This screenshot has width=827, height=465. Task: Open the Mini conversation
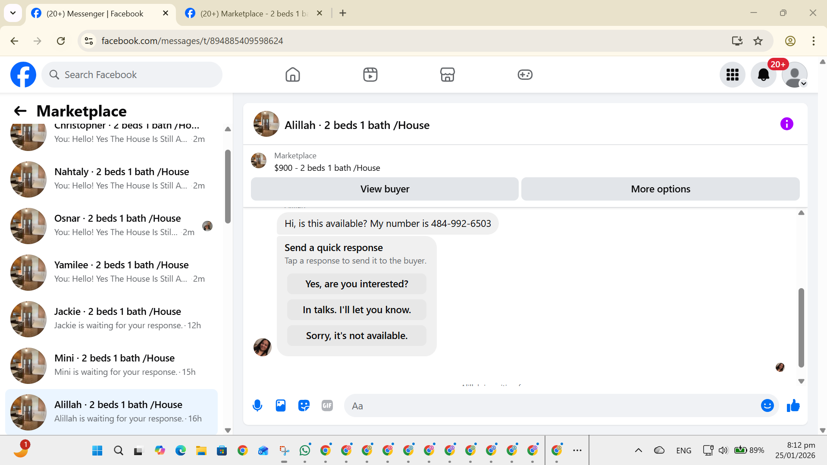111,365
